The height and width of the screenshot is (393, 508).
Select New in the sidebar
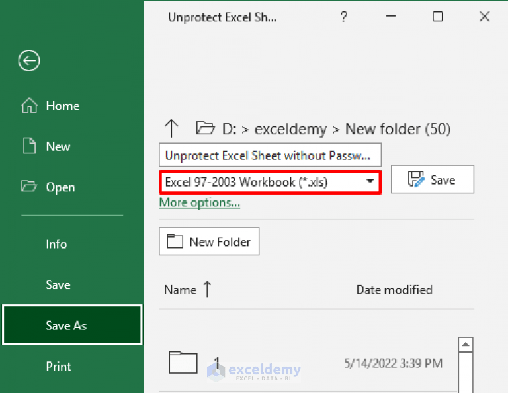click(46, 146)
